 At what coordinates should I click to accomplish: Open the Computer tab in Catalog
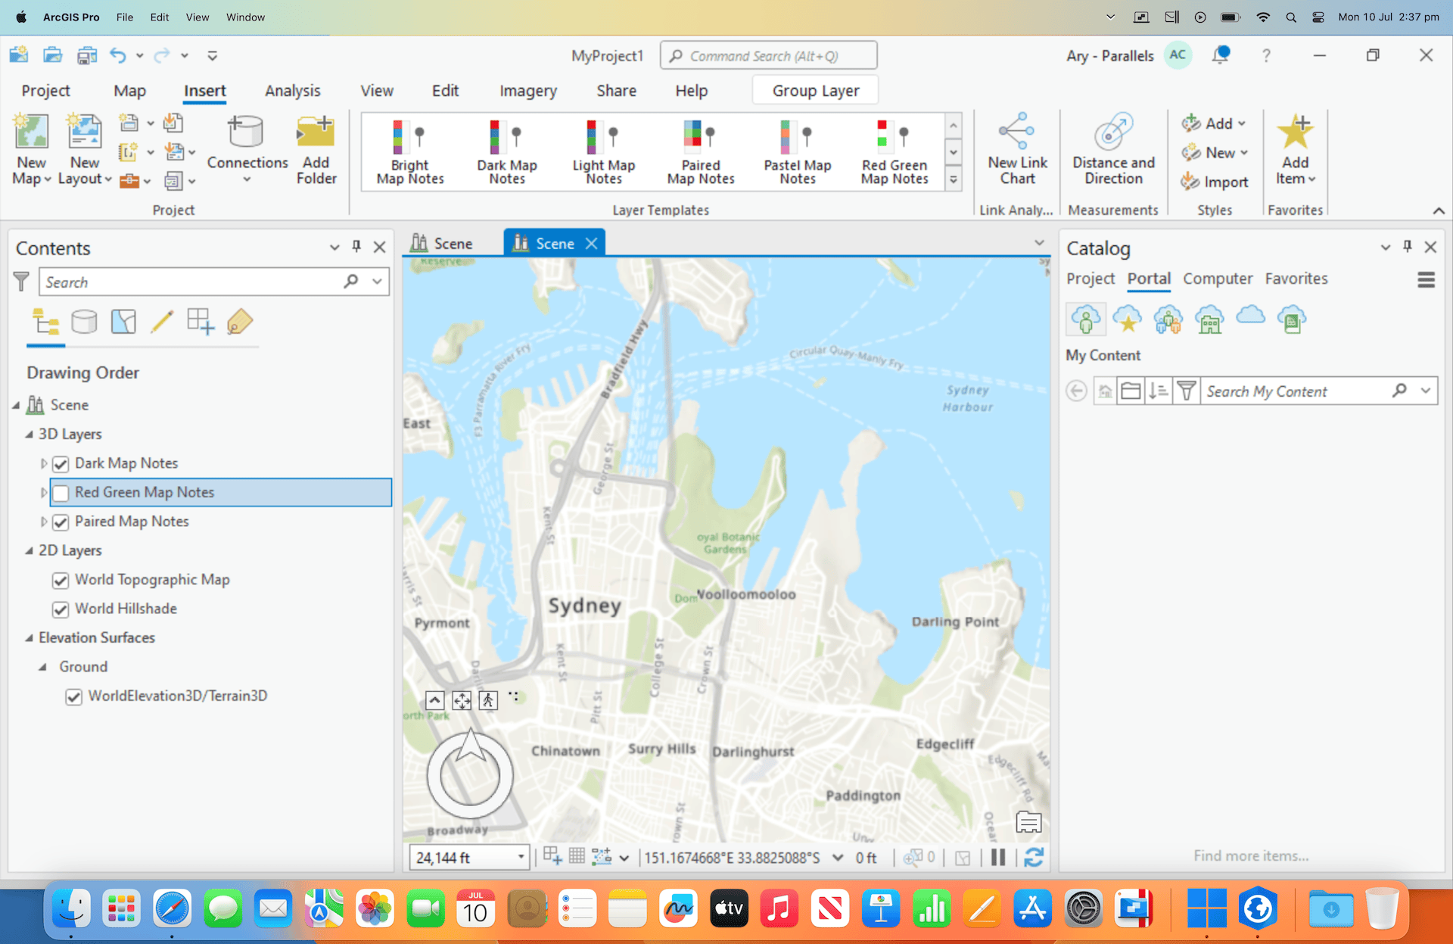[1218, 279]
